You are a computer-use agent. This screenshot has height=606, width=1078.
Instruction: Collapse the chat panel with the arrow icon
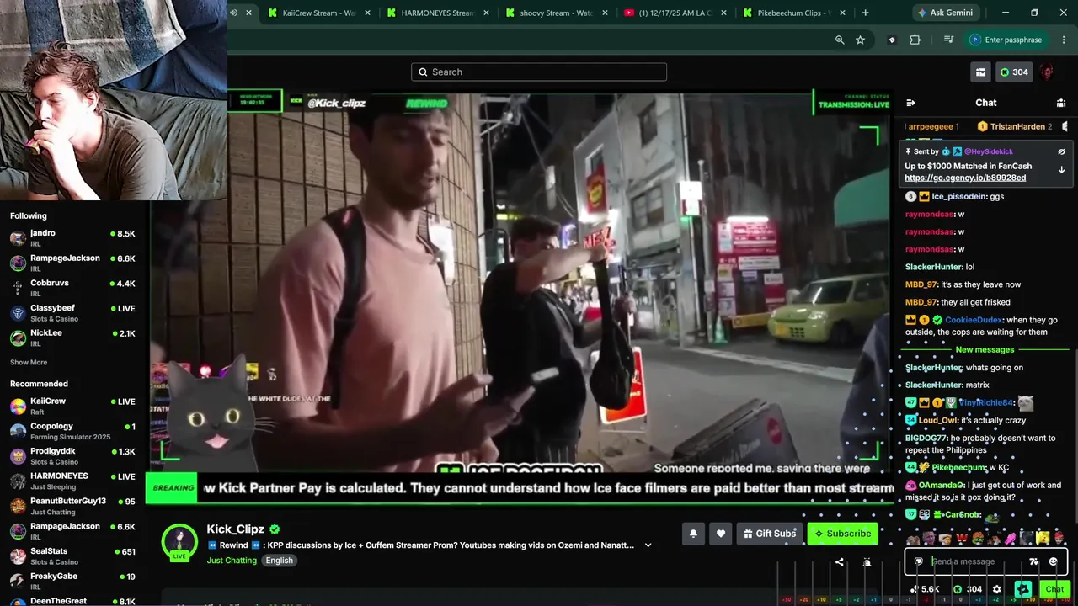click(910, 103)
